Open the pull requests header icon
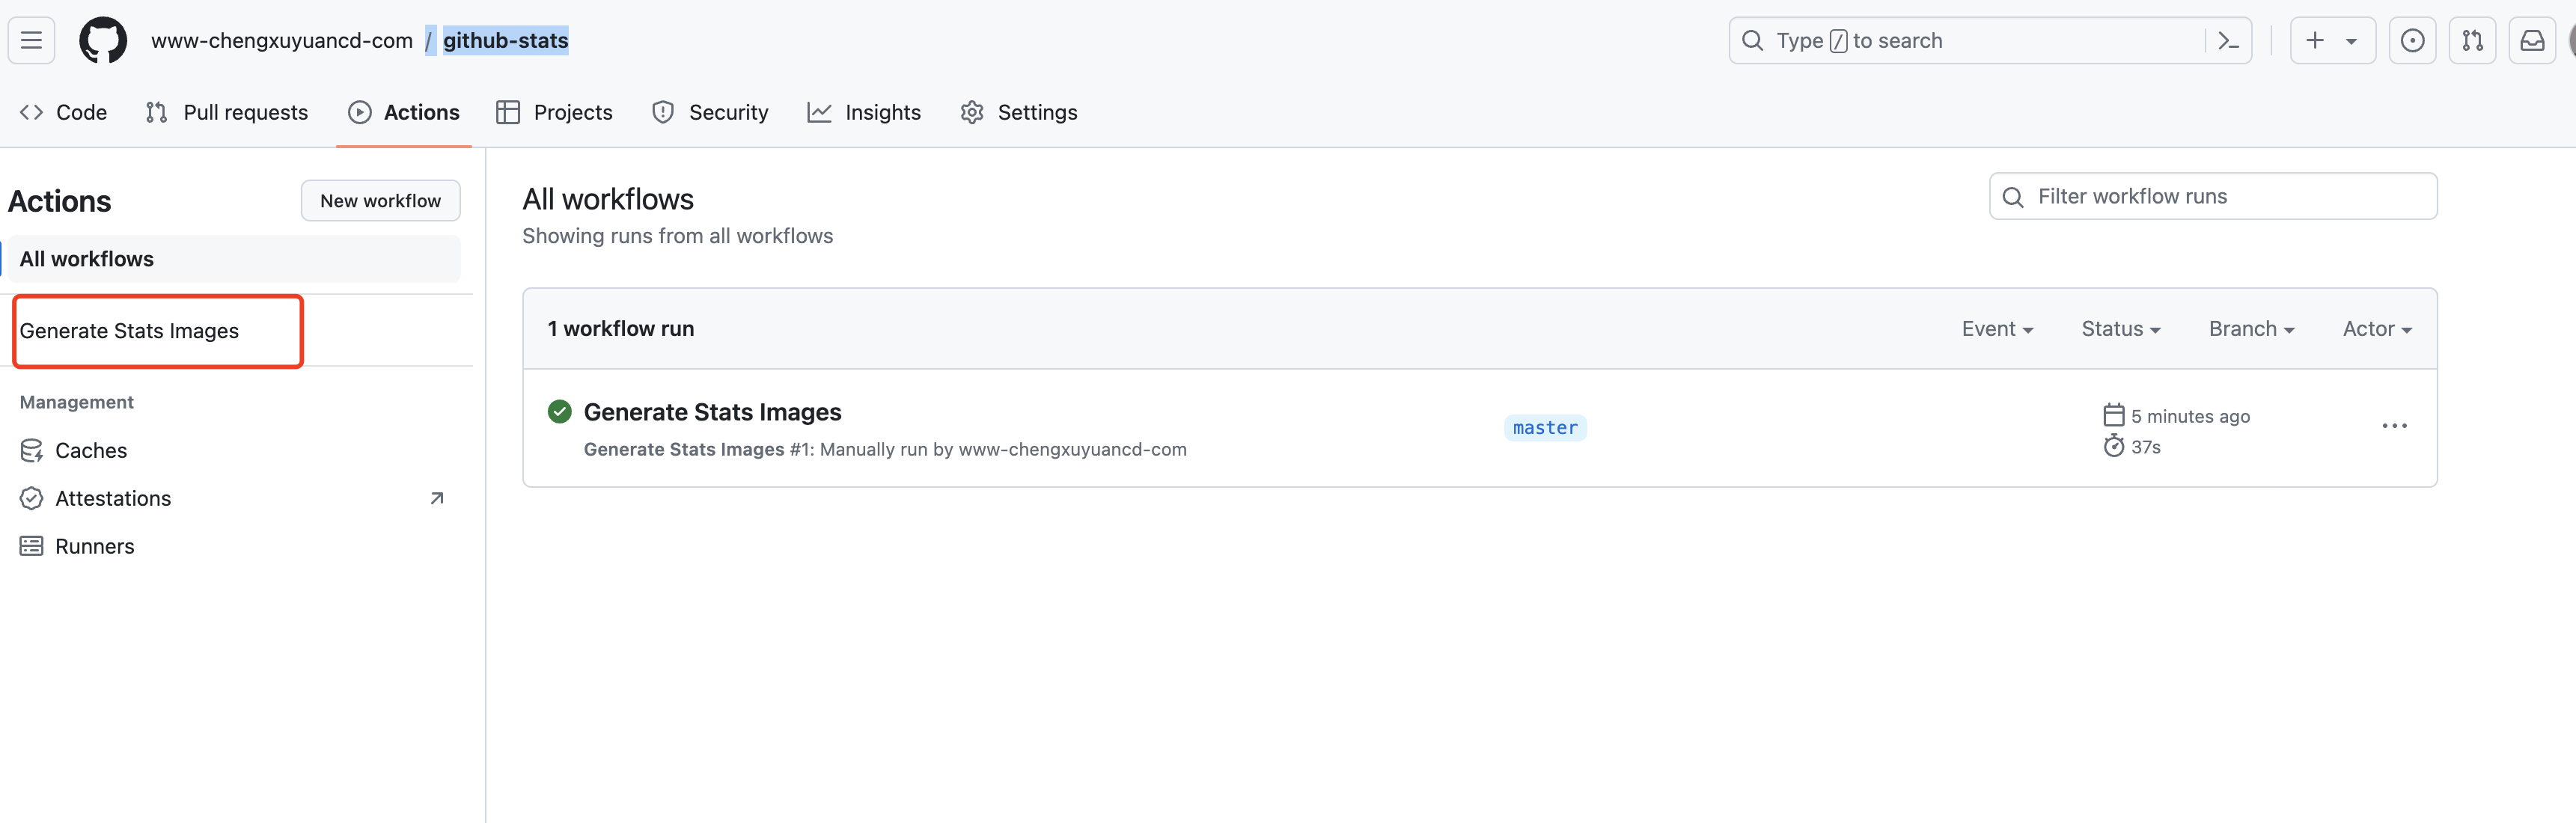Screen dimensions: 2576x823 2472,41
